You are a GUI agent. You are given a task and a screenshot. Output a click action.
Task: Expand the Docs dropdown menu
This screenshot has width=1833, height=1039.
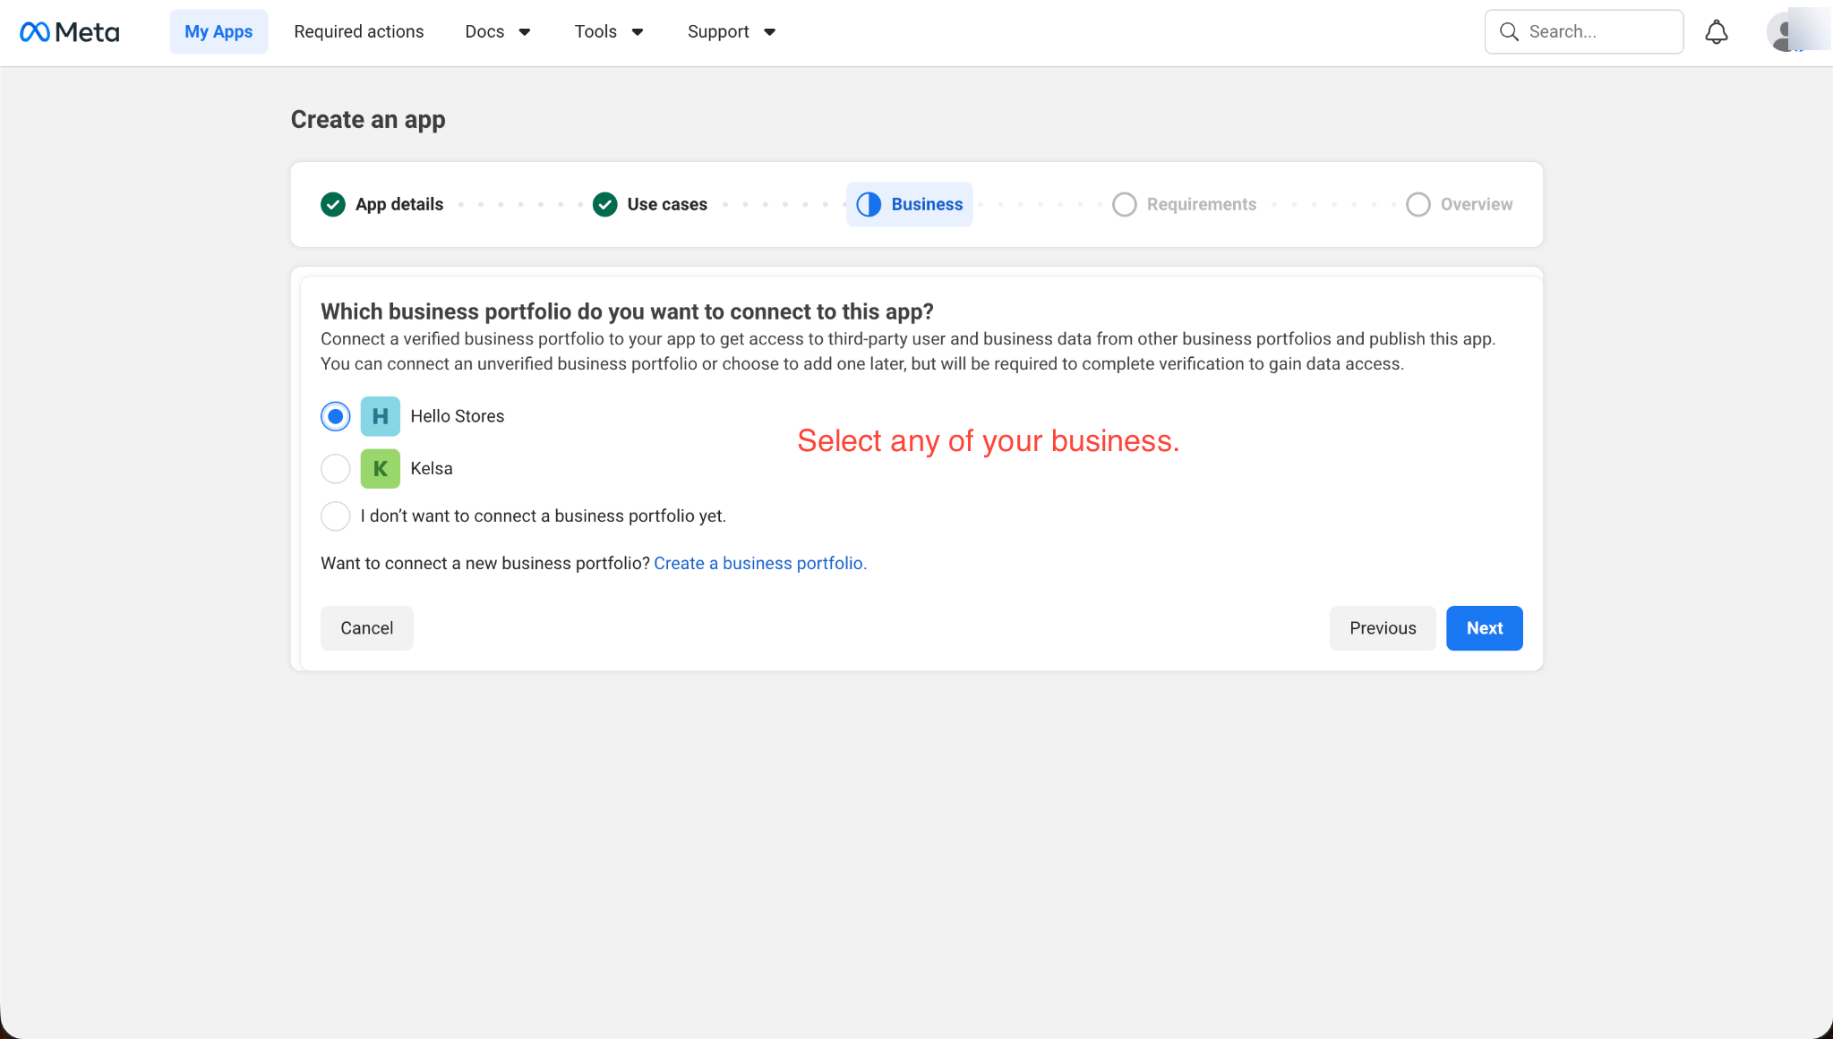click(498, 32)
